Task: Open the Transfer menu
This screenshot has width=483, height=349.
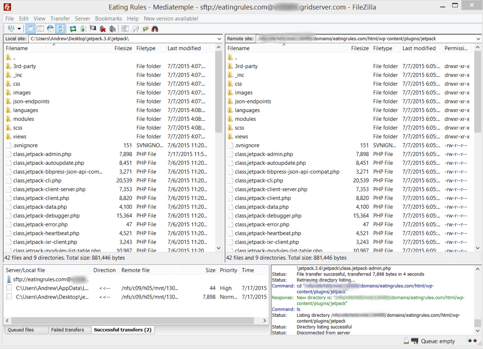Action: [60, 19]
